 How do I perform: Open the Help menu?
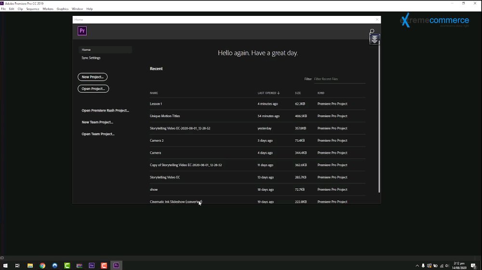click(x=90, y=9)
